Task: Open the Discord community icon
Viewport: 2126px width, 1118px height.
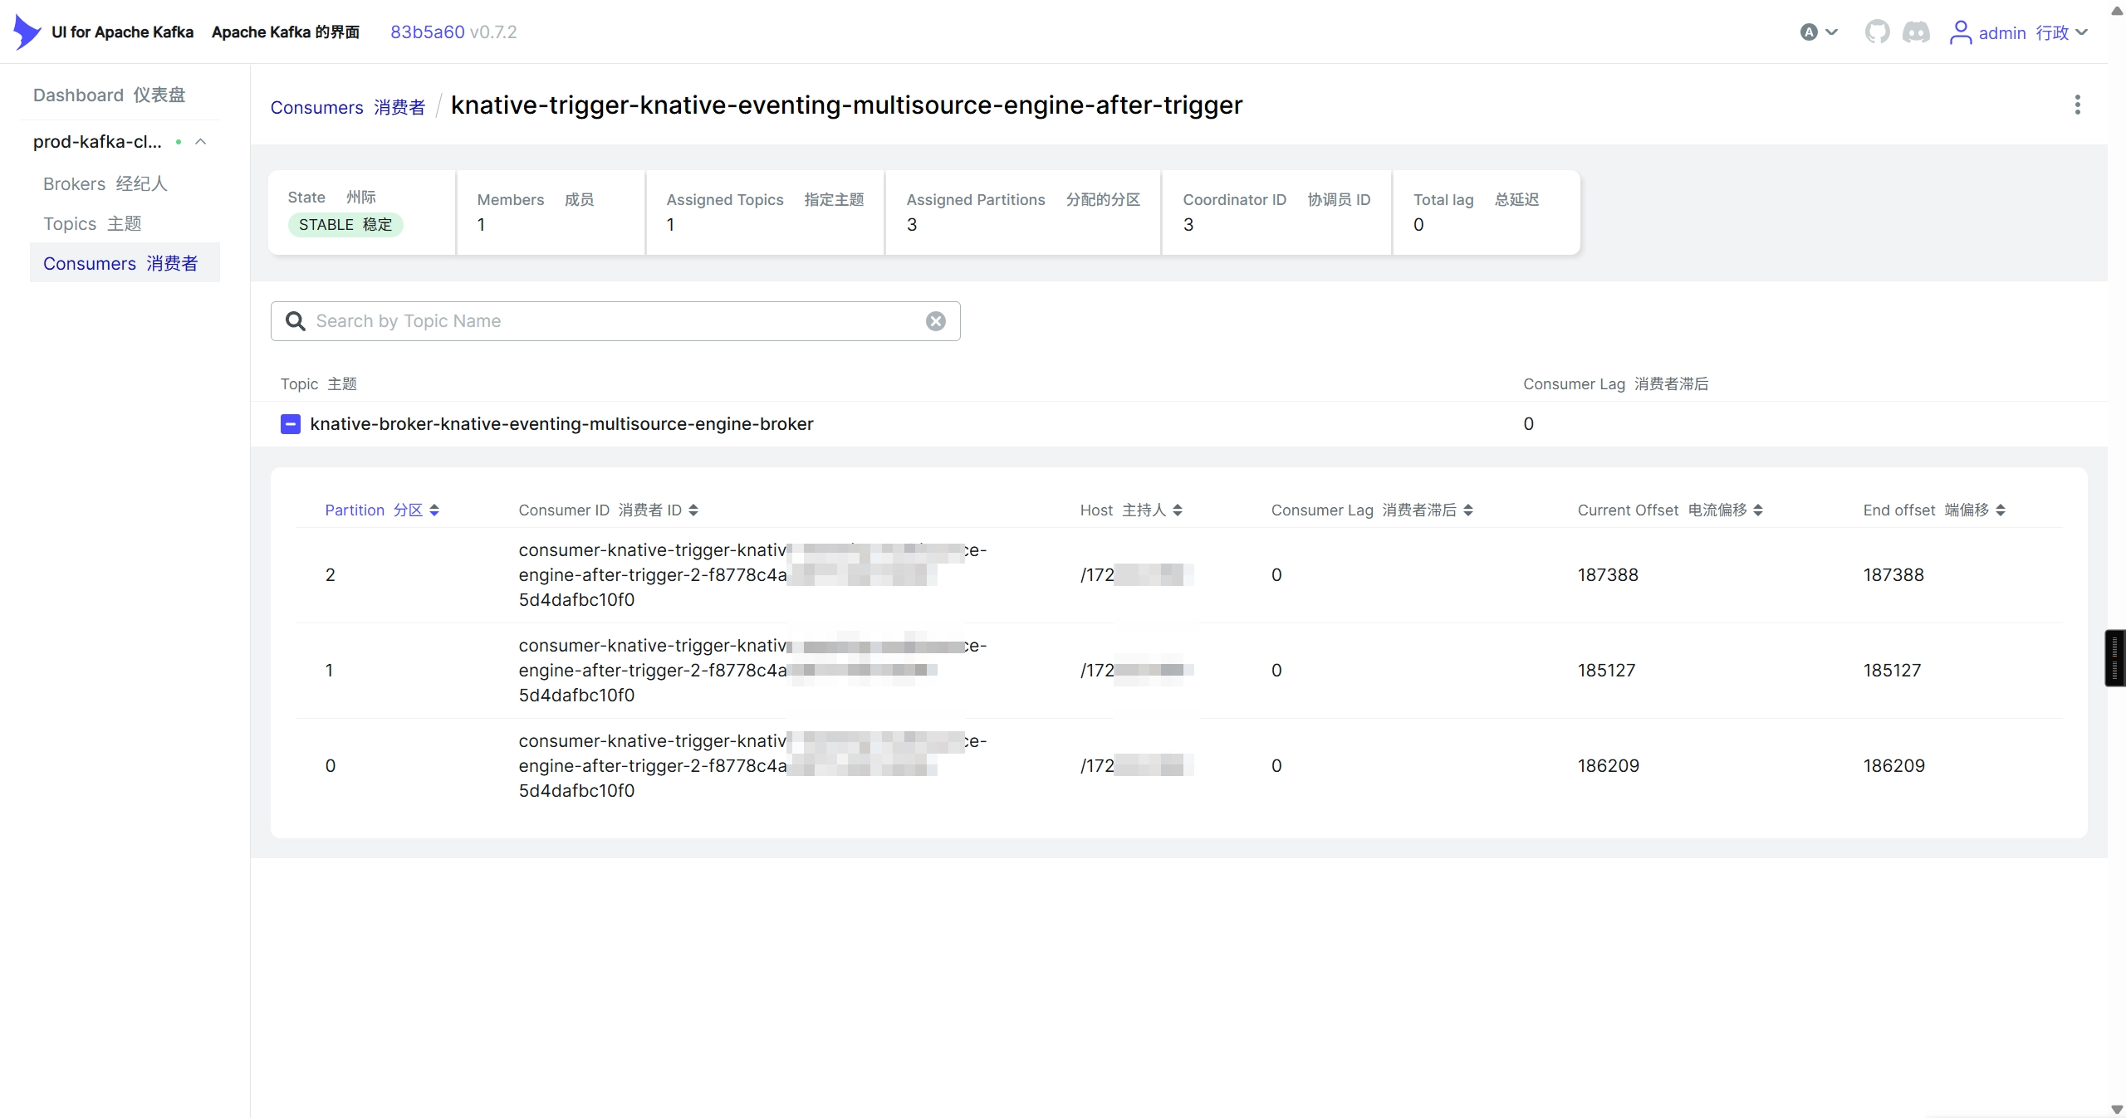Action: [1916, 32]
